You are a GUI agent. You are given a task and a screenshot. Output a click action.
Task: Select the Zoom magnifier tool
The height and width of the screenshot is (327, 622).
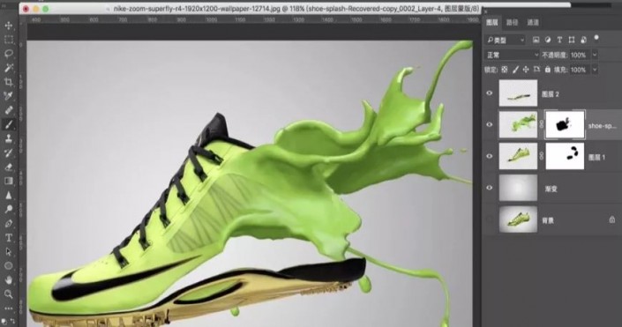coord(8,294)
